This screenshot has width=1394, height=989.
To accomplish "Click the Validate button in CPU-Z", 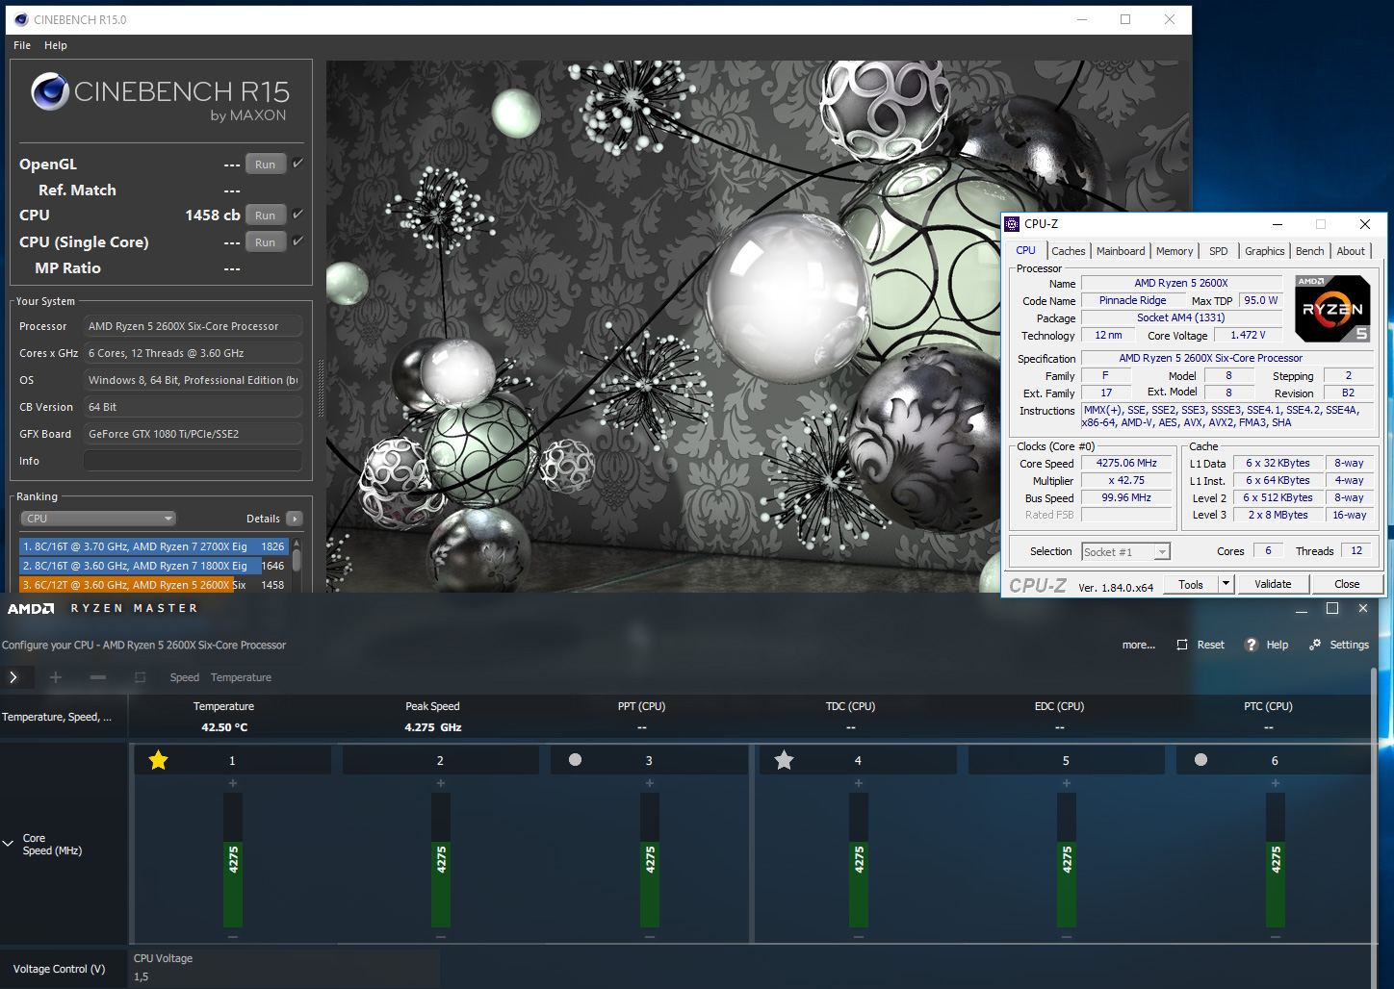I will [x=1273, y=584].
